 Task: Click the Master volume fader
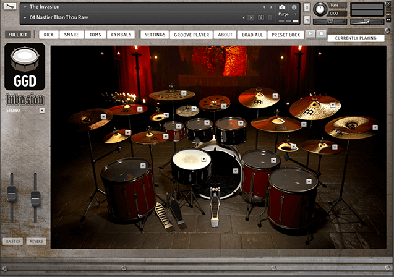click(x=11, y=196)
